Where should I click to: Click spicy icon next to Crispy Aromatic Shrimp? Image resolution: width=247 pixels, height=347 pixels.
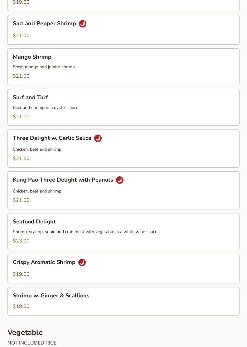[82, 262]
